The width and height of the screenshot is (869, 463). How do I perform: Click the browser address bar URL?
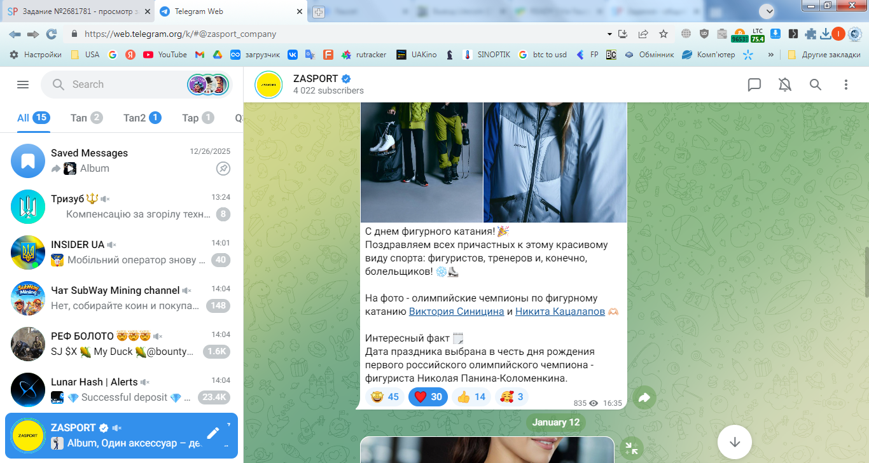181,34
